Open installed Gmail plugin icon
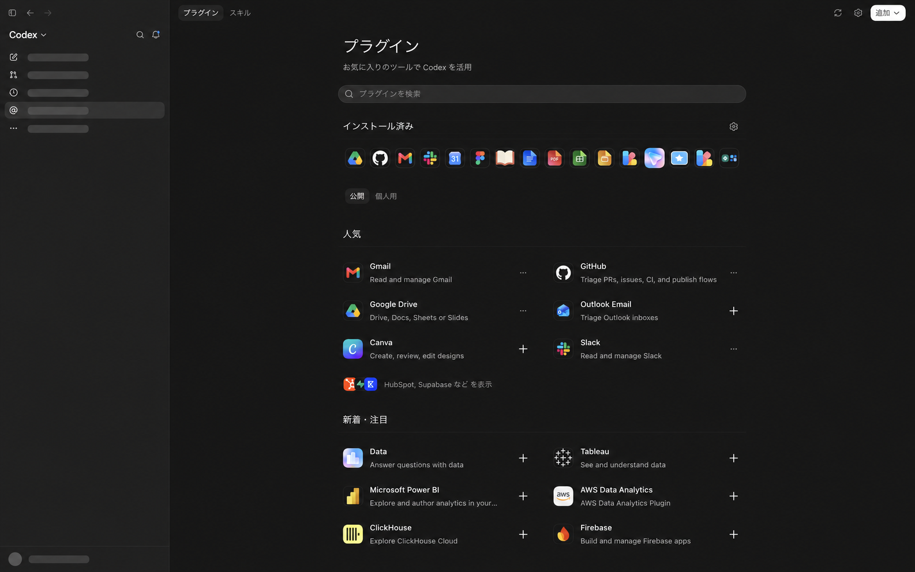Screen dimensions: 915x572 click(x=405, y=158)
